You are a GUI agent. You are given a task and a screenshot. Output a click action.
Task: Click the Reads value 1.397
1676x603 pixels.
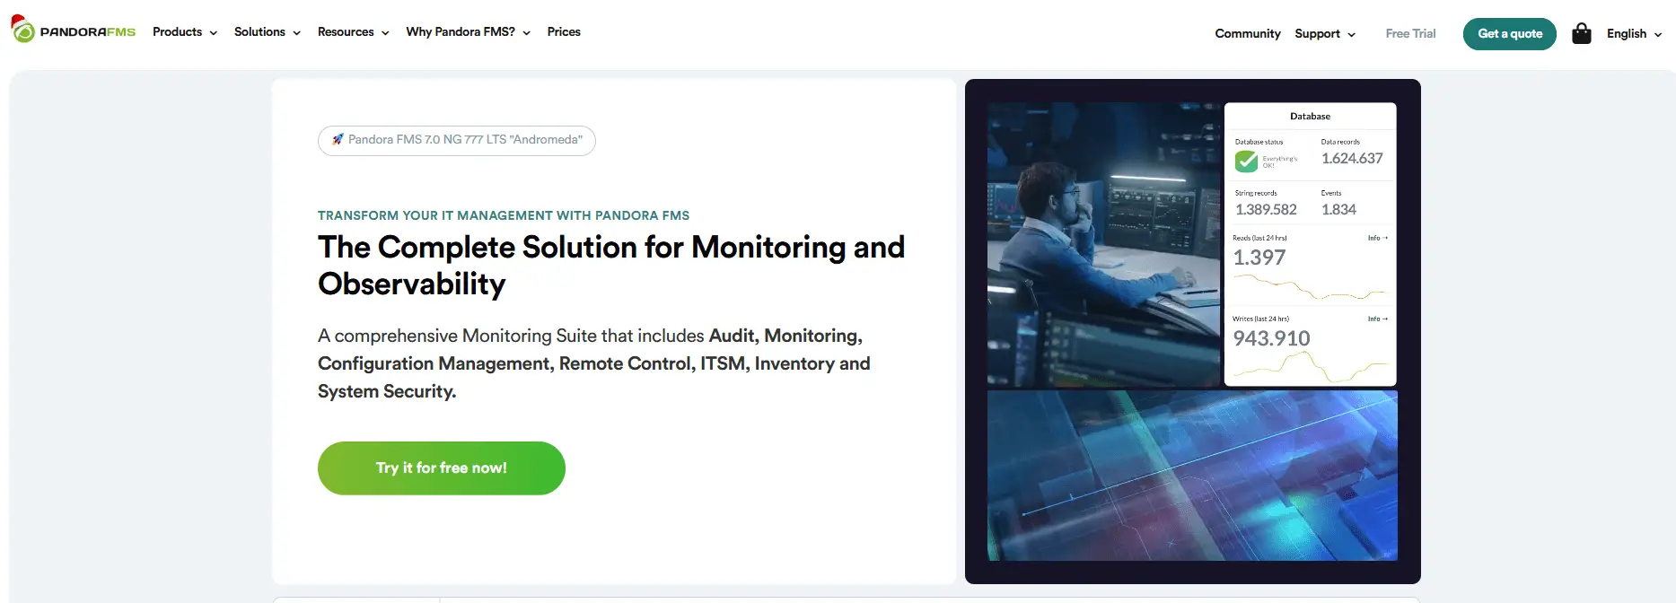(x=1259, y=258)
